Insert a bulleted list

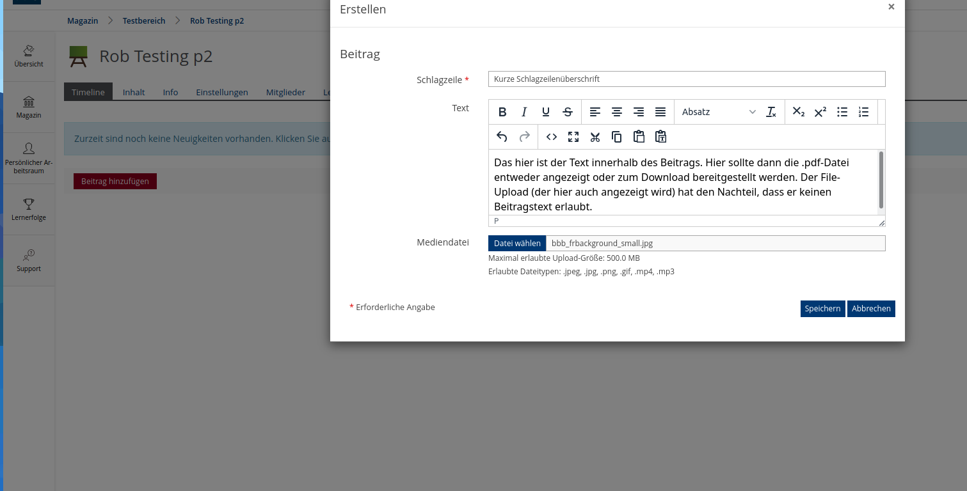(842, 112)
